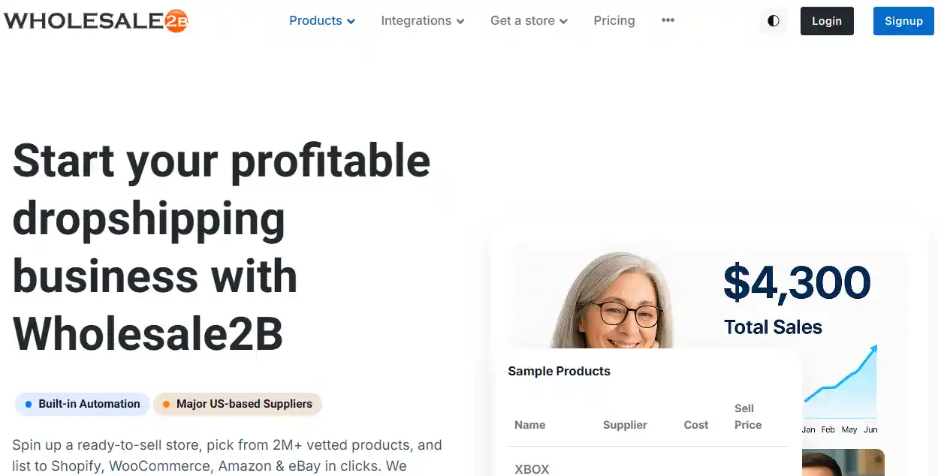The height and width of the screenshot is (476, 938).
Task: Click the Major US-based Suppliers badge
Action: (x=237, y=404)
